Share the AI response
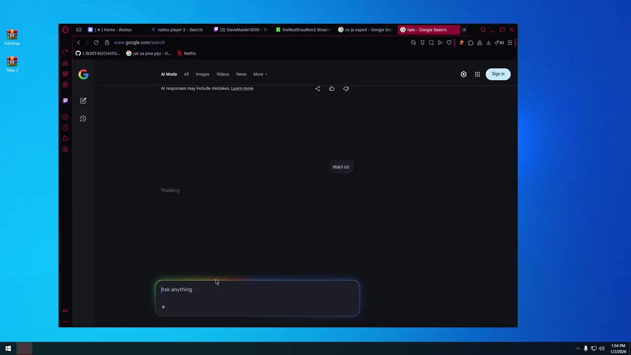The width and height of the screenshot is (631, 355). (317, 89)
